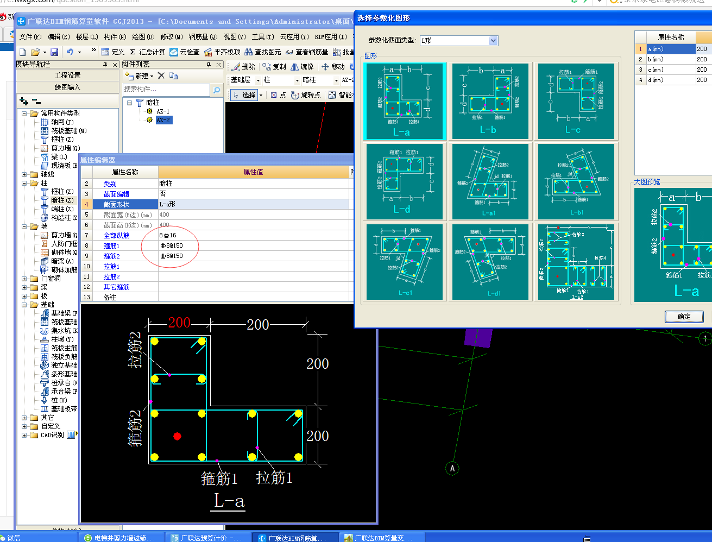Image resolution: width=712 pixels, height=542 pixels.
Task: Collapse the 常用构件类型 folder
Action: 24,114
